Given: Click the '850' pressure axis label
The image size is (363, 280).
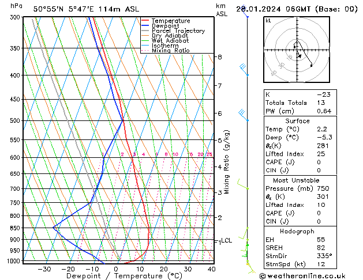Looking at the screenshot, I should click(16, 228).
